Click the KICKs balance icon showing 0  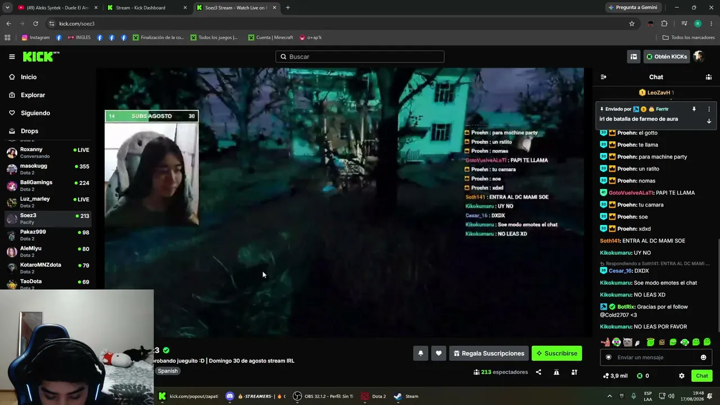643,376
